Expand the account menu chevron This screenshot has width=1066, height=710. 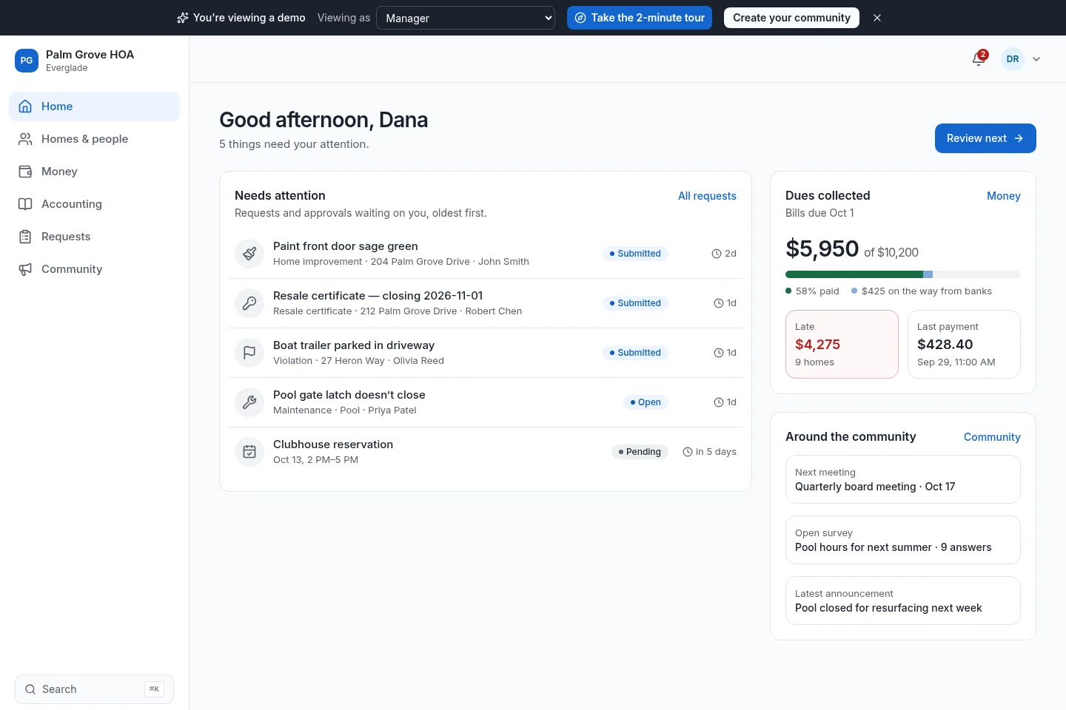(1036, 59)
